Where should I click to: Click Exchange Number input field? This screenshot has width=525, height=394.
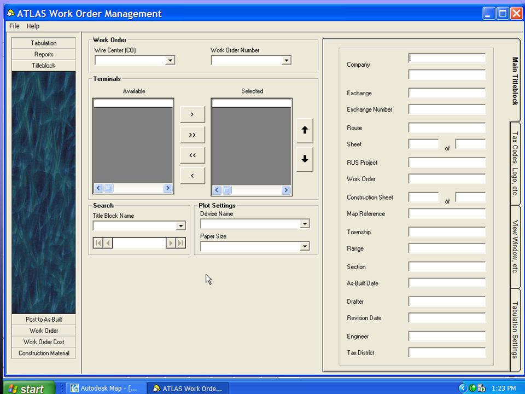coord(447,109)
